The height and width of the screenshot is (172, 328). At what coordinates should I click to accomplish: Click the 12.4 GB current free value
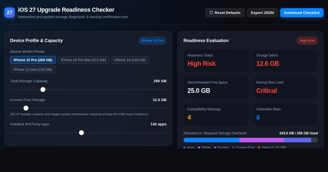click(x=159, y=100)
